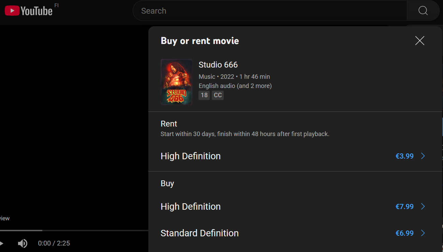Select Buy High Definition option

pos(295,207)
